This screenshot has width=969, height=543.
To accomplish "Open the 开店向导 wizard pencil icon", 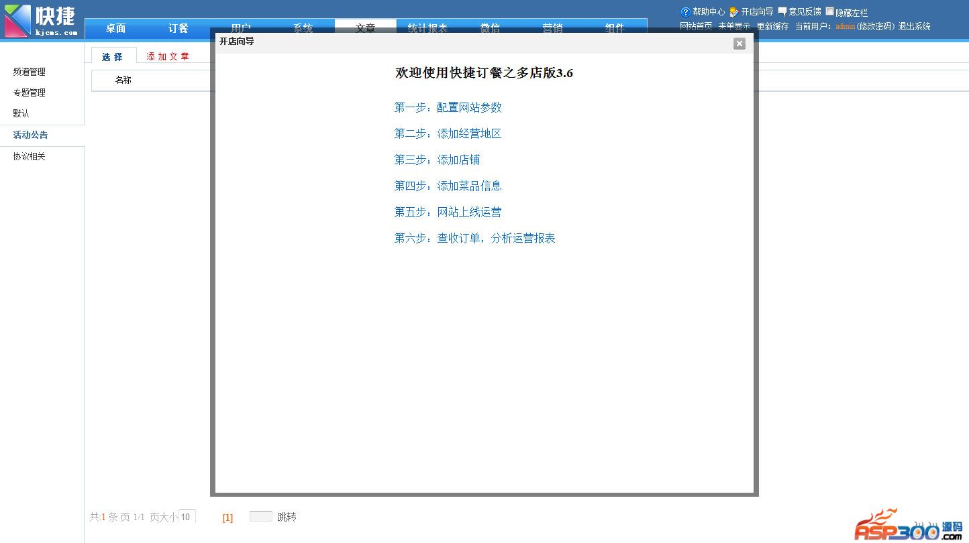I will pyautogui.click(x=734, y=12).
